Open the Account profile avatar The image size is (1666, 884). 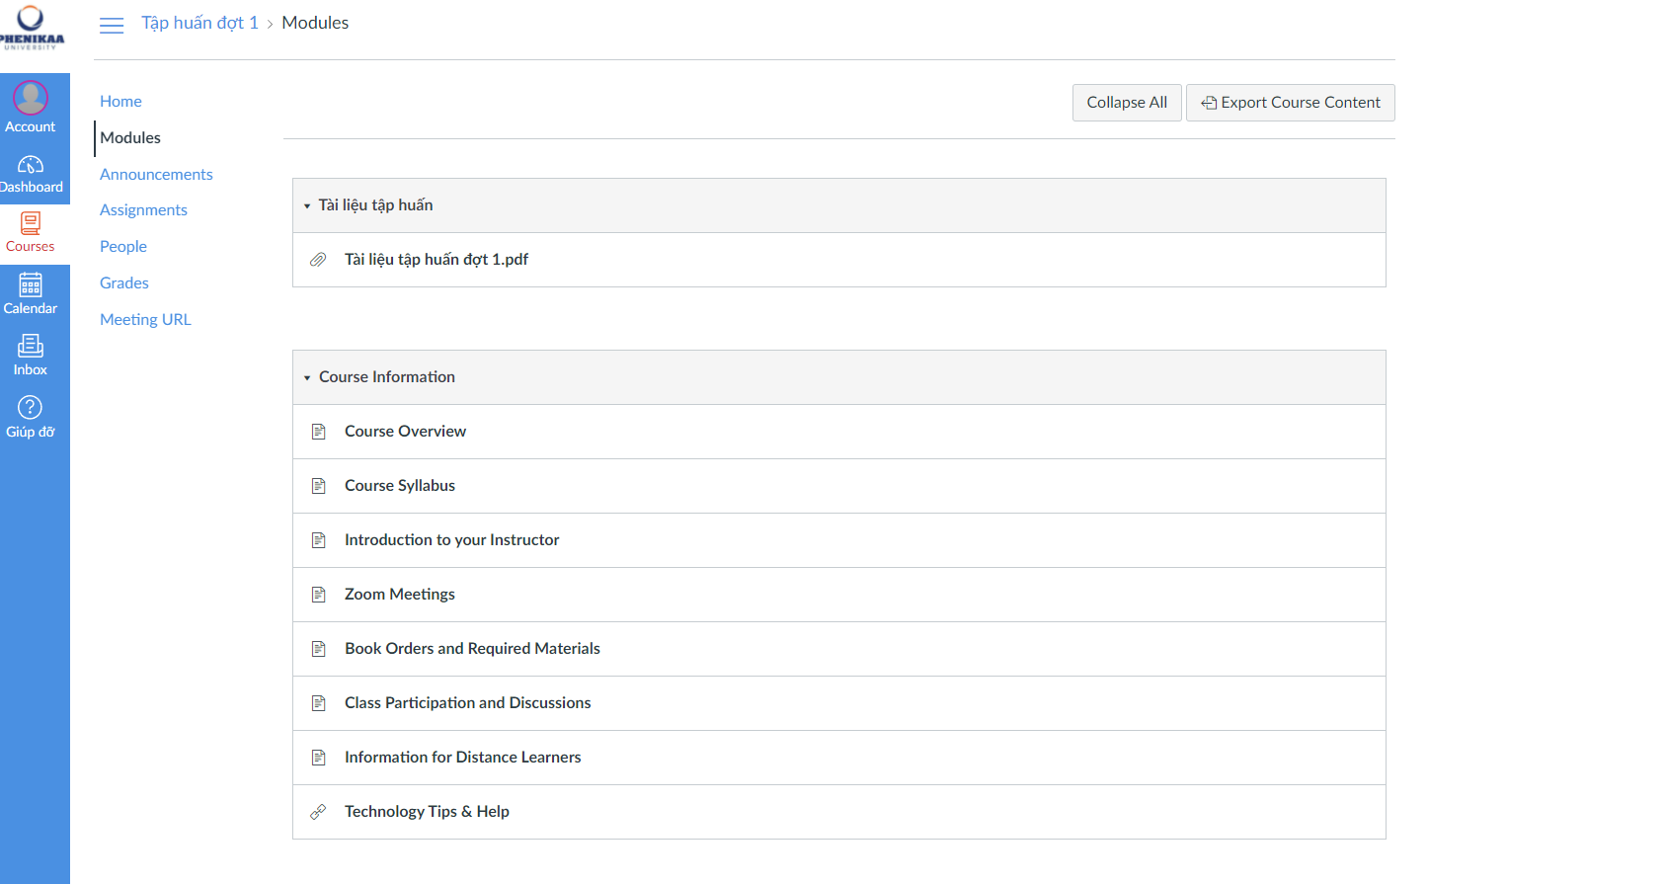[x=31, y=98]
